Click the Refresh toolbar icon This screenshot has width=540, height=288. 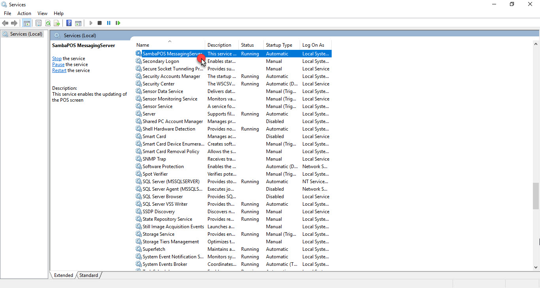pyautogui.click(x=48, y=23)
